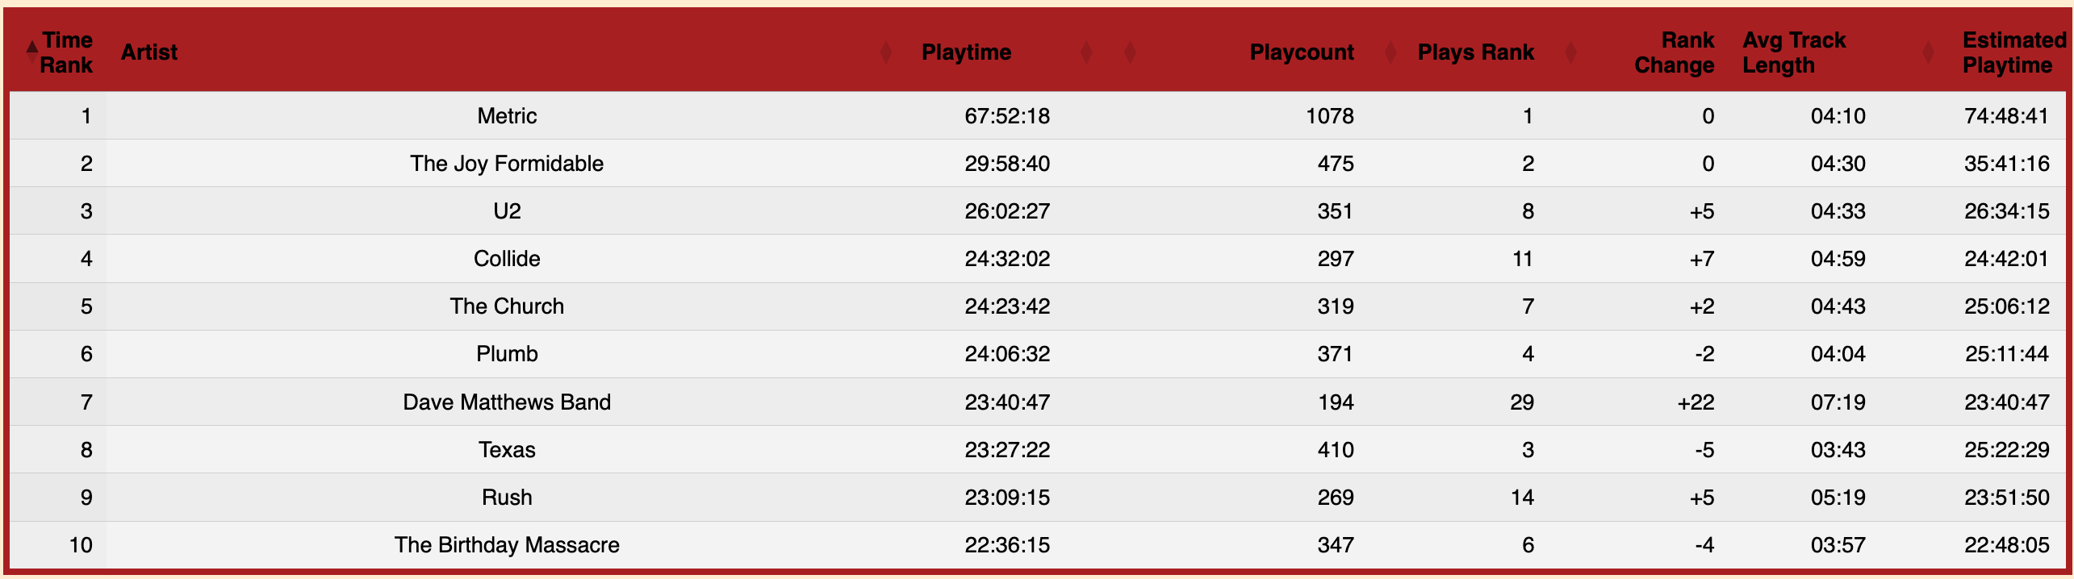Click on The Joy Formidable artist name
This screenshot has height=579, width=2074.
coord(507,164)
